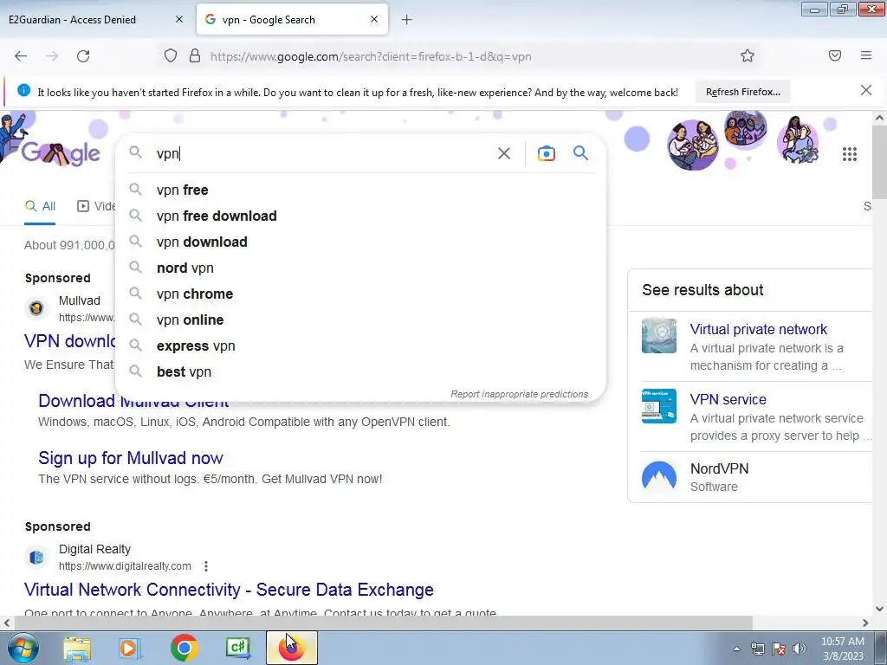Screen dimensions: 887x665
Task: Click the NordVPN logo thumbnail
Action: (659, 475)
